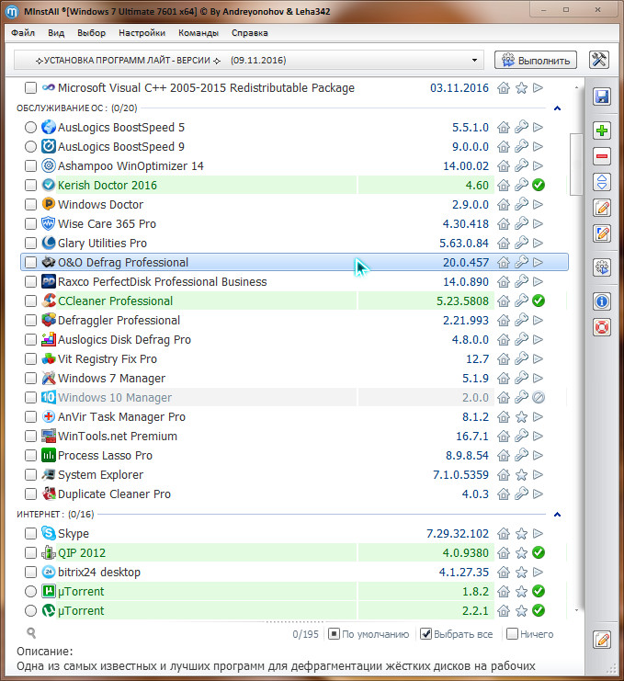The width and height of the screenshot is (624, 681).
Task: Check the Wise Care 365 Pro checkbox
Action: pyautogui.click(x=30, y=223)
